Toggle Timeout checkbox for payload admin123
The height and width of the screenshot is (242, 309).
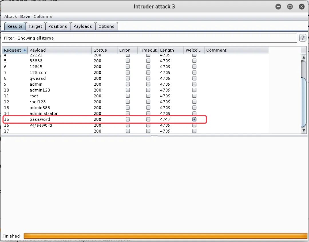tap(148, 90)
